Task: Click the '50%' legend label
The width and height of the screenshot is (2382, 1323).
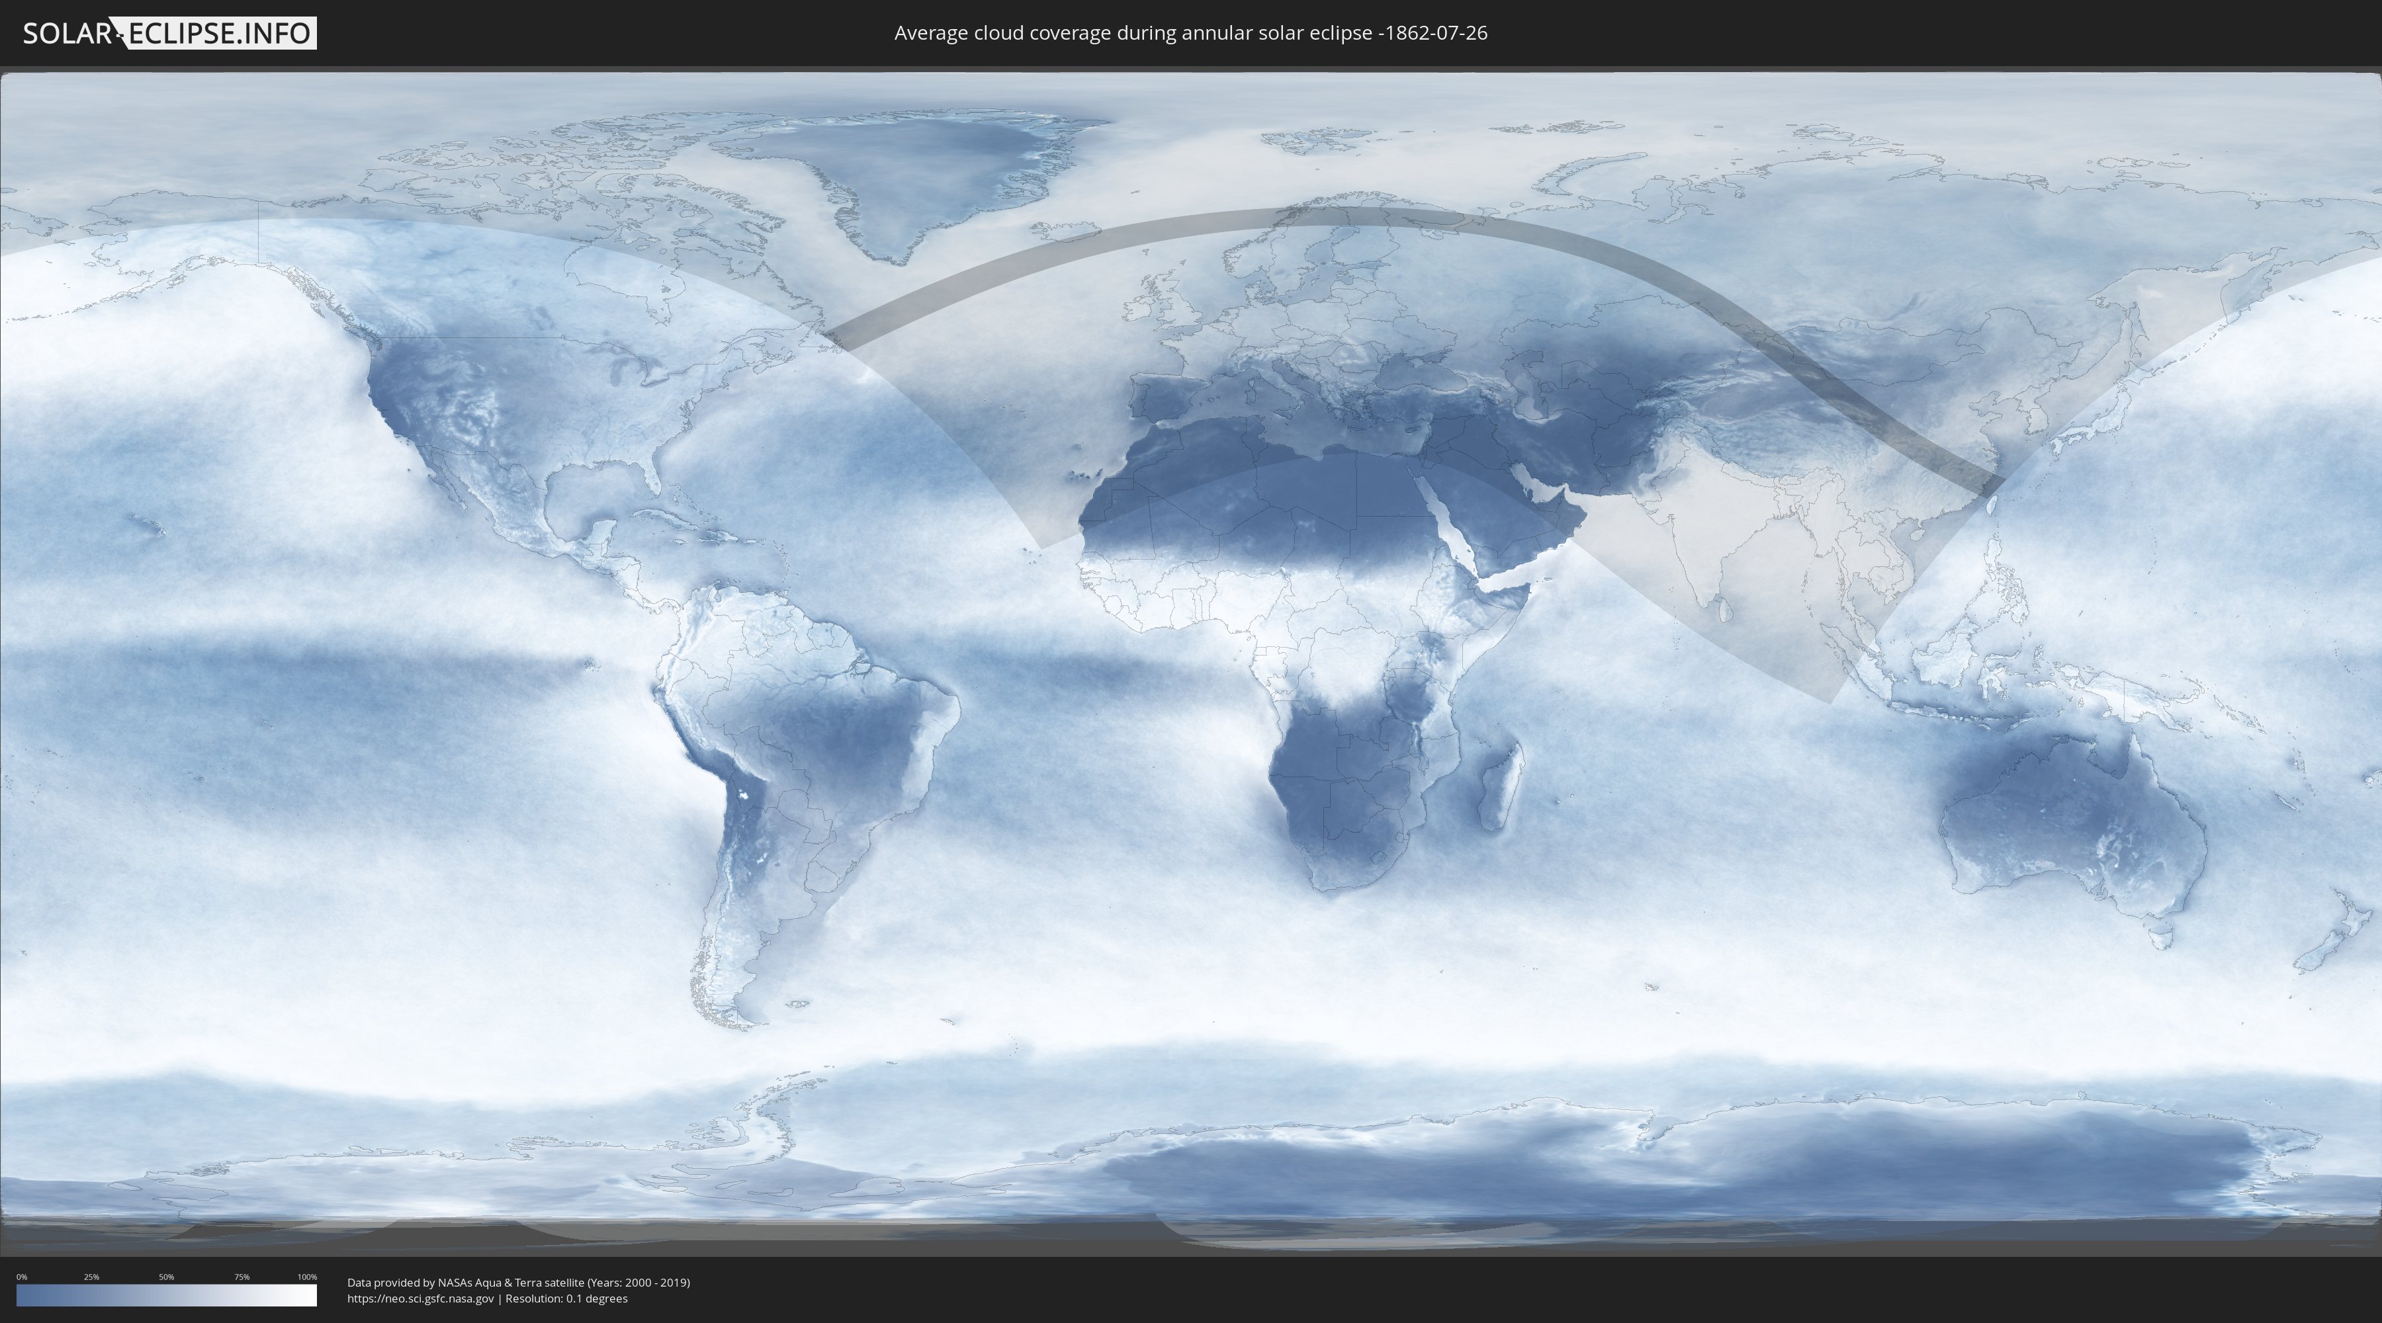Action: click(x=167, y=1277)
